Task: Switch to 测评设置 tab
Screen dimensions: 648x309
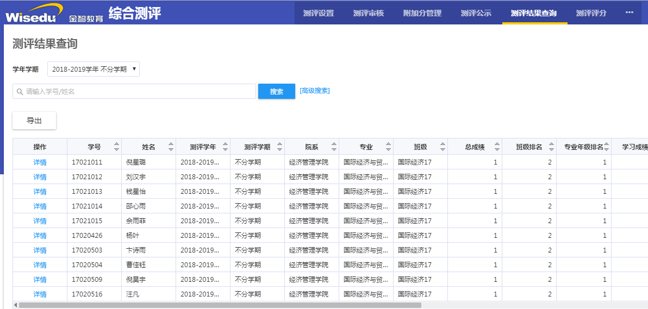Action: [x=318, y=13]
